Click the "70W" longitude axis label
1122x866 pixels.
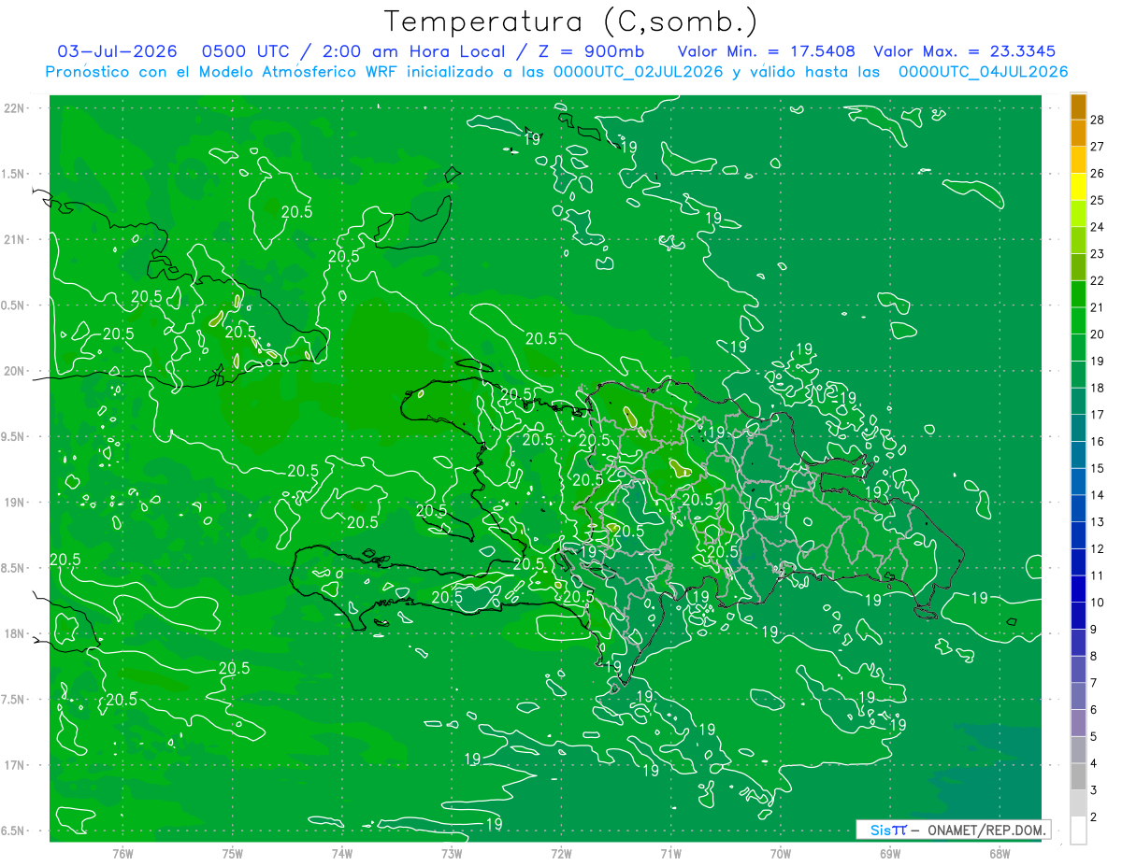781,854
